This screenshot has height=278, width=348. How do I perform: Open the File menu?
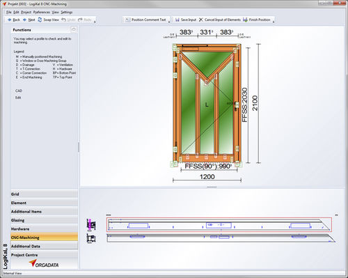(x=8, y=12)
